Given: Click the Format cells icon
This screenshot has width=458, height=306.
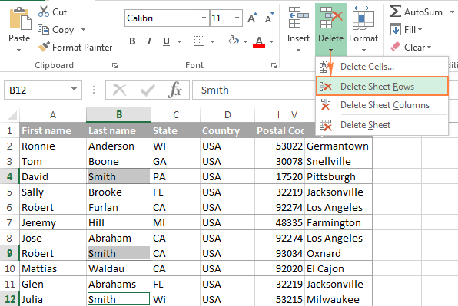Looking at the screenshot, I should coord(363,18).
